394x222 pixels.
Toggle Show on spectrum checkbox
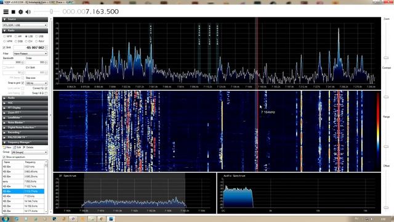[4, 157]
